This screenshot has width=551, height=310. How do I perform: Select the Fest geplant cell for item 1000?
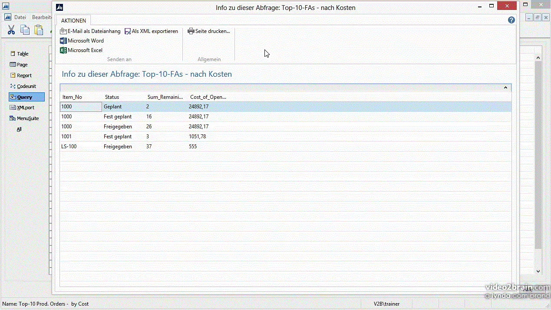point(124,117)
